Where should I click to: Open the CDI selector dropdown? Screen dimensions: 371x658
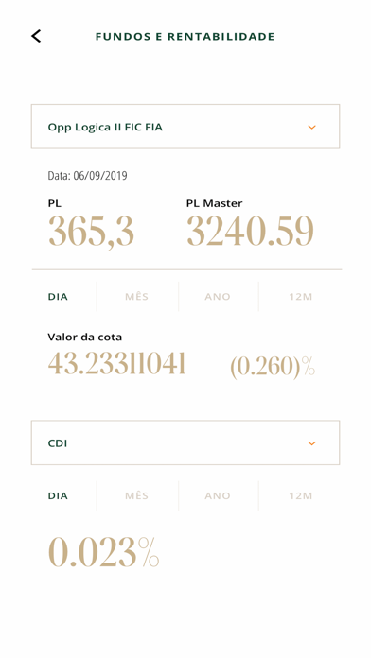pos(185,442)
